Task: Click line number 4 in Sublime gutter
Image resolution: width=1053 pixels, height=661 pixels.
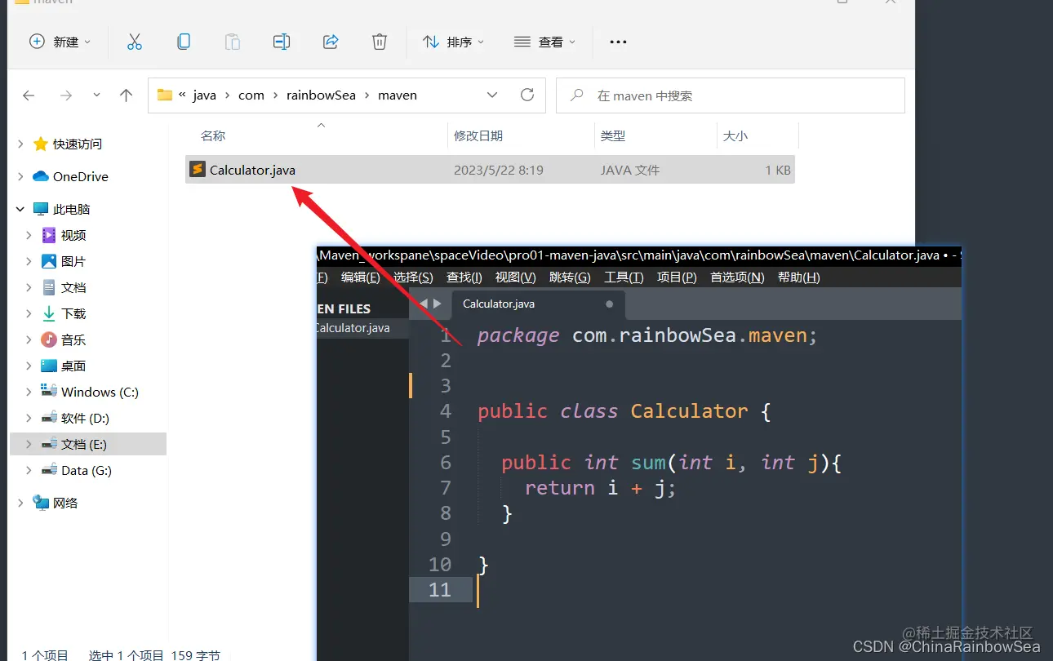Action: coord(444,411)
